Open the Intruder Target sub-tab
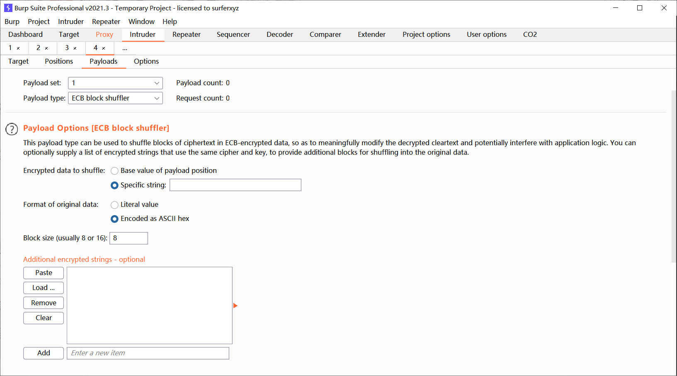The width and height of the screenshot is (677, 376). tap(18, 62)
